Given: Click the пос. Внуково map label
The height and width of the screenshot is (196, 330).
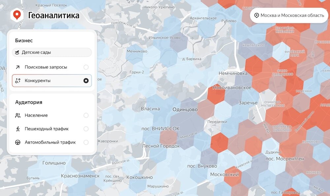Looking at the screenshot, I should click(x=202, y=166).
